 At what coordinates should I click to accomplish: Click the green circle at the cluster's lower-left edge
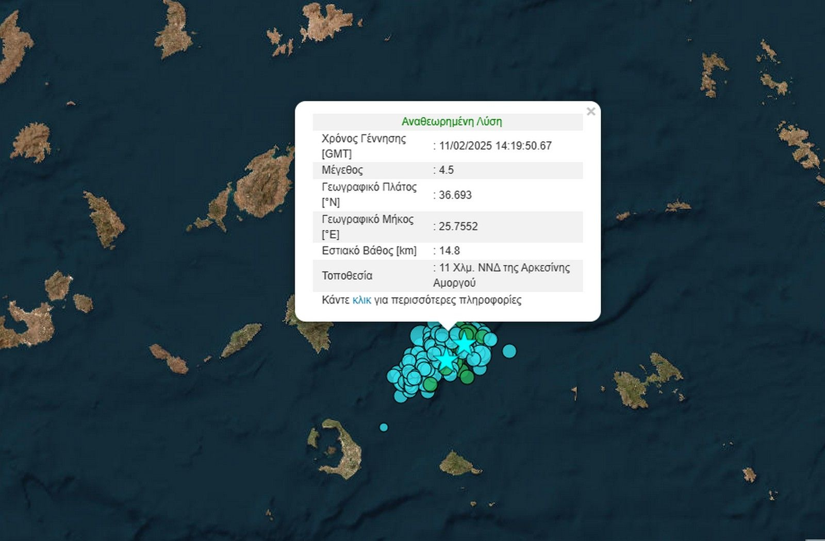431,384
